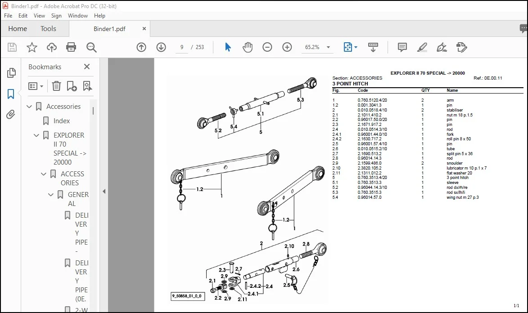Viewport: 528px width, 313px height.
Task: Collapse the navigation pane arrow
Action: (104, 192)
